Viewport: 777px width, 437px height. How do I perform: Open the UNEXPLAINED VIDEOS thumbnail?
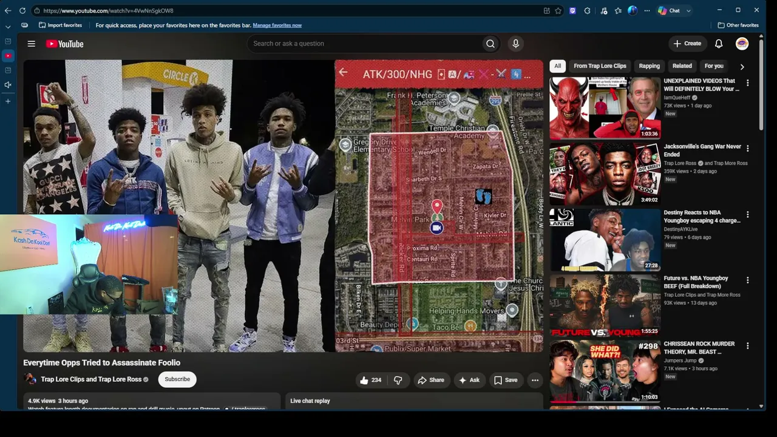coord(605,108)
